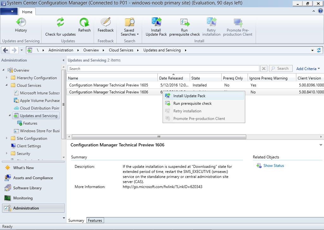
Task: Expand the Security tree node
Action: [7, 153]
